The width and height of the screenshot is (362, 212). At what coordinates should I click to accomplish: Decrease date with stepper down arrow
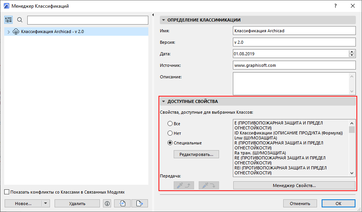(352, 55)
